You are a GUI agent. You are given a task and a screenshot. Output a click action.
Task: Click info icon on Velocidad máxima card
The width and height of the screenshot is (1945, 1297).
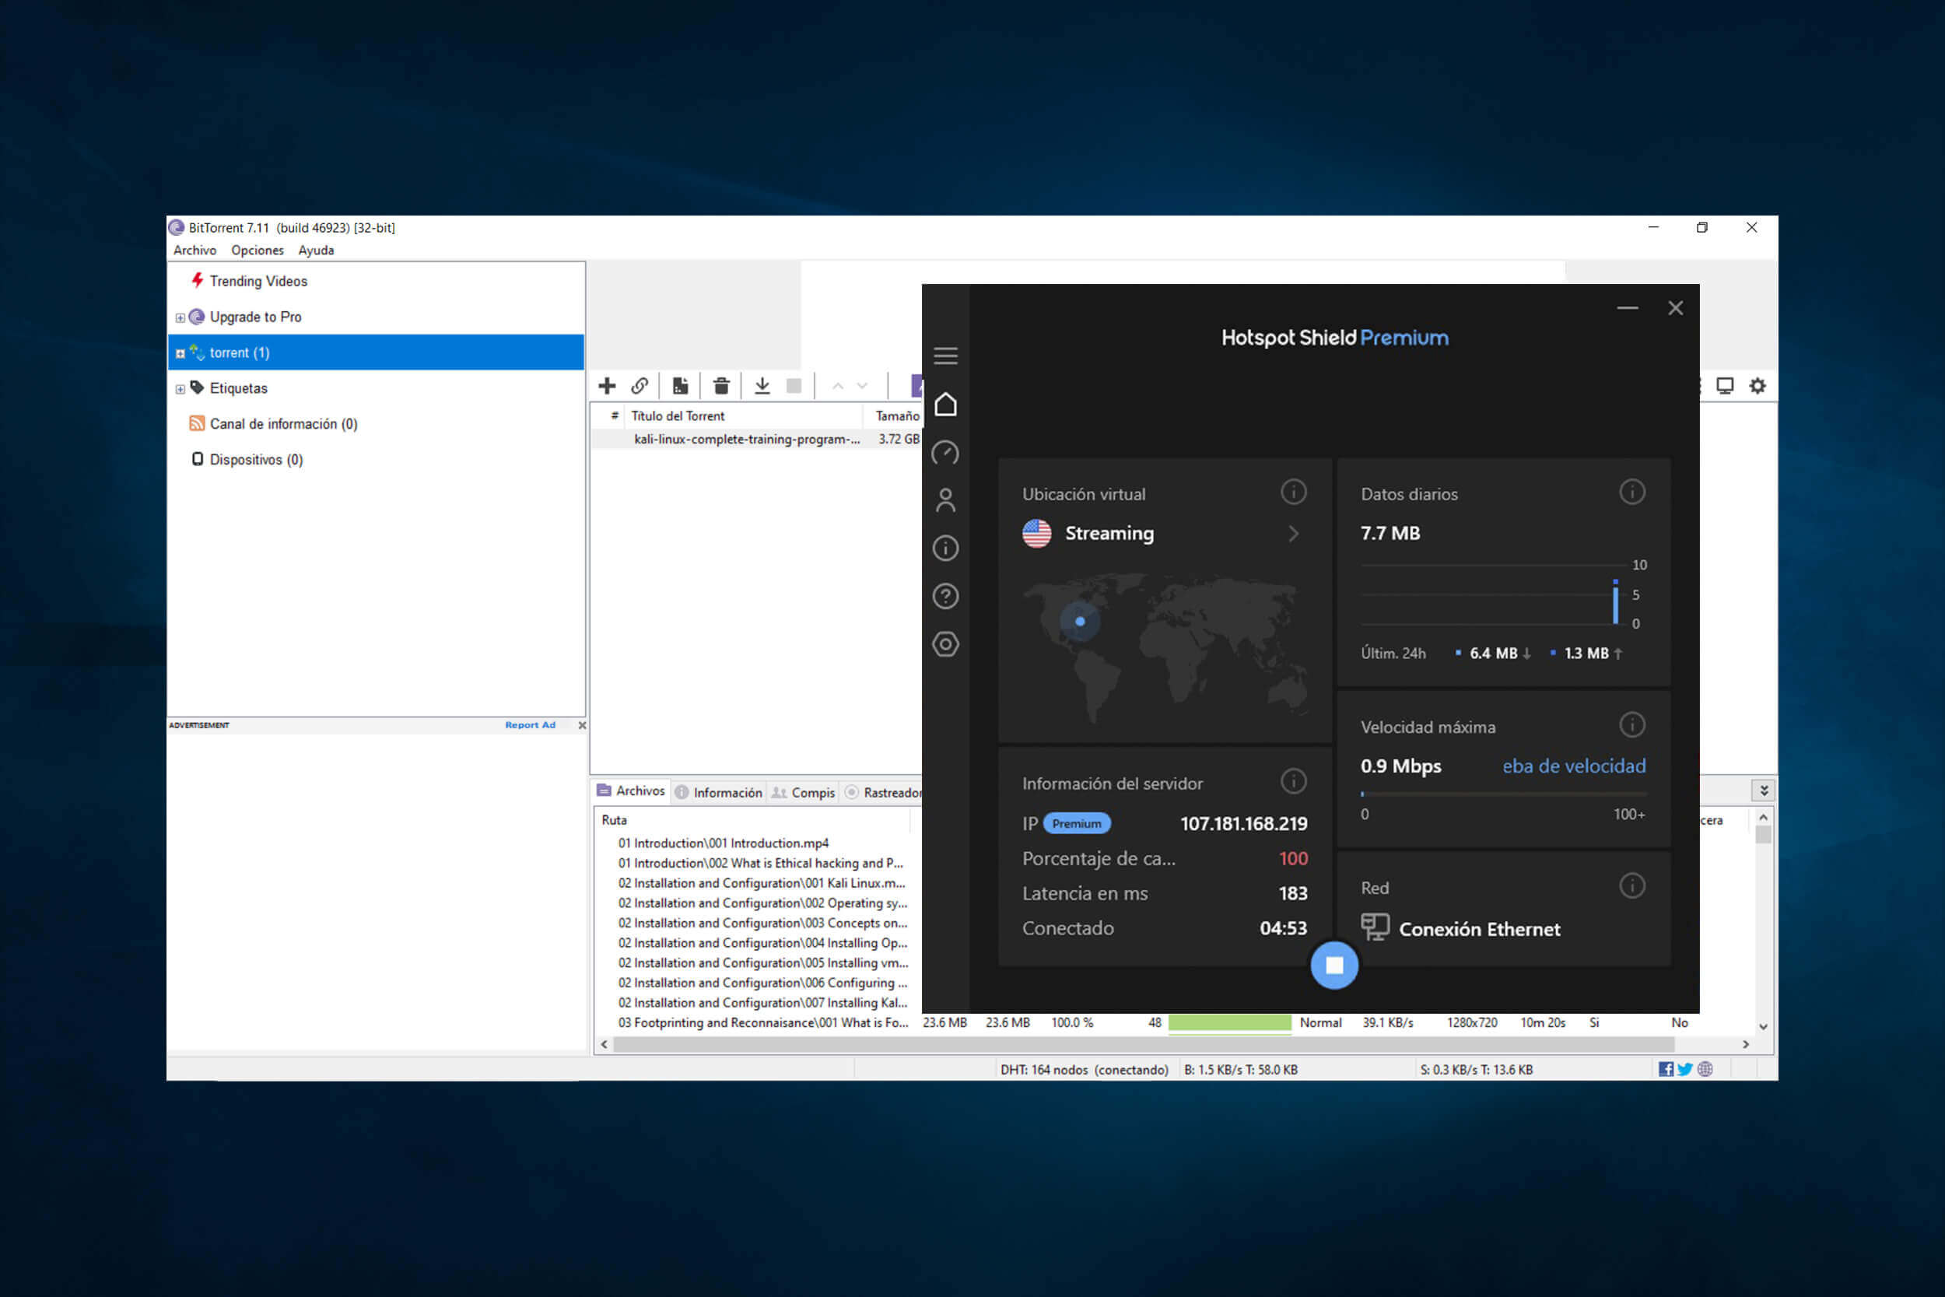1631,725
